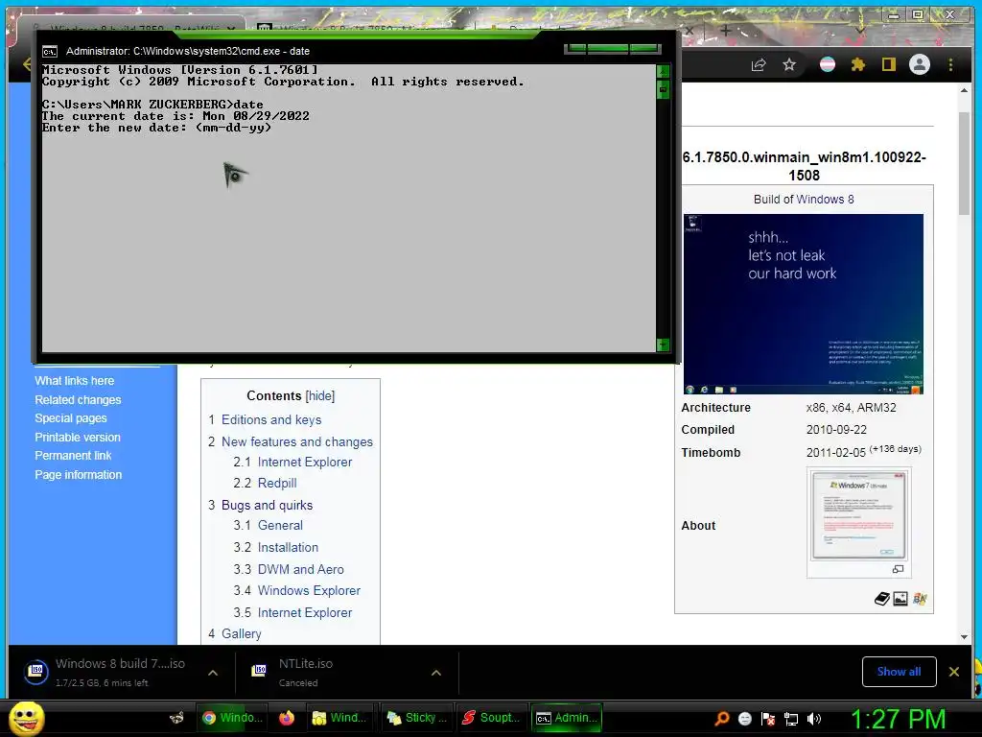Image resolution: width=982 pixels, height=737 pixels.
Task: Click the cmd window scrollbar down arrow
Action: (x=663, y=345)
